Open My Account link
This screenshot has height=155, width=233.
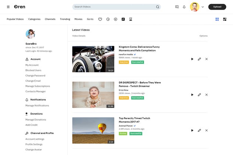coord(32,65)
